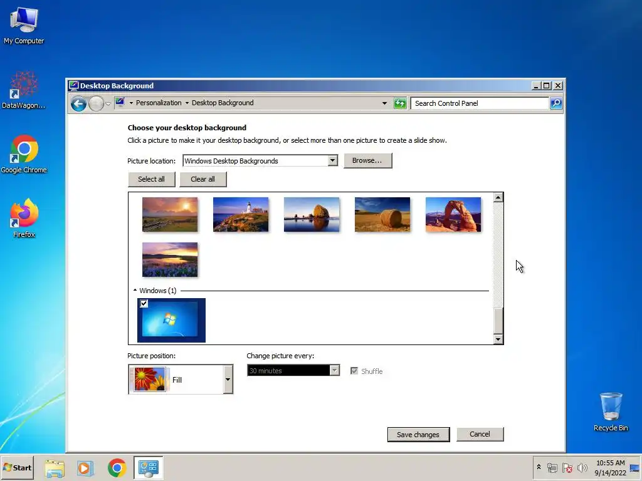
Task: Open the 30 minutes interval dropdown
Action: click(x=293, y=371)
